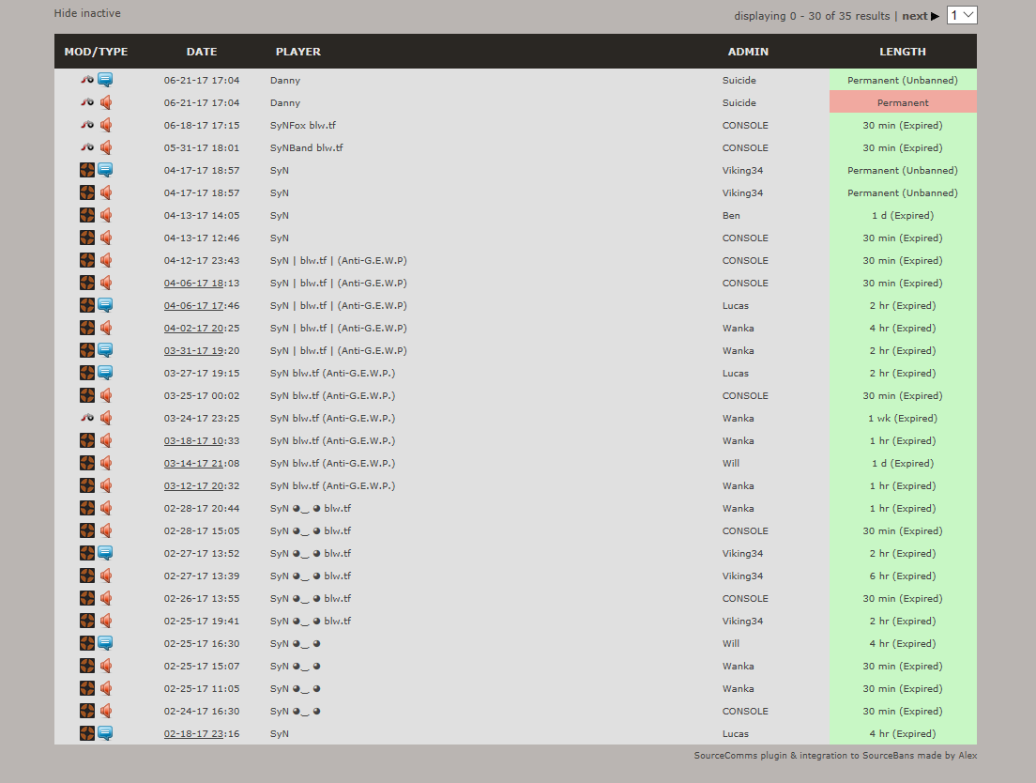Open the 03-14-17 21:08 date link
The height and width of the screenshot is (783, 1036).
(202, 463)
